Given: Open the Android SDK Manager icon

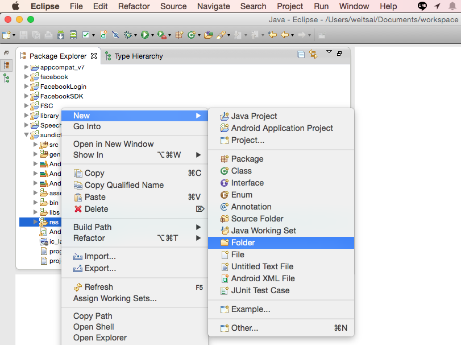Looking at the screenshot, I should 61,35.
